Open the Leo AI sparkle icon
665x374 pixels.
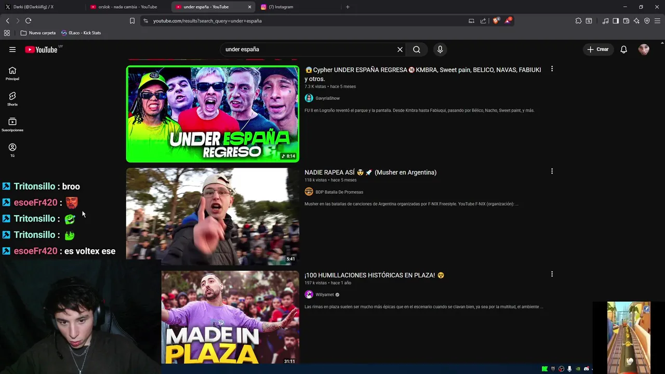click(x=636, y=21)
